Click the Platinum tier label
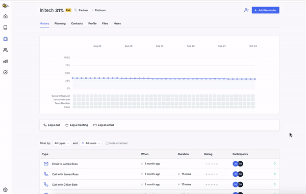Image resolution: width=306 pixels, height=194 pixels. pos(100,10)
